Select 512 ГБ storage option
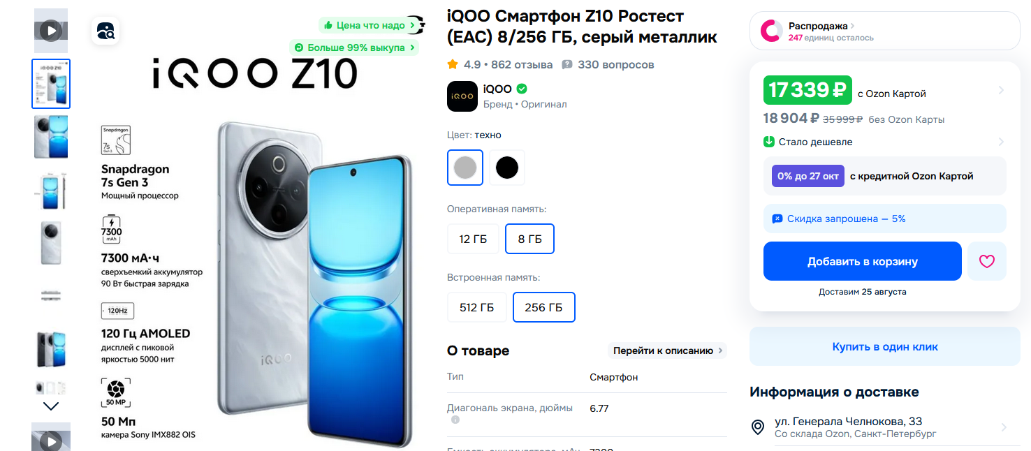1031x451 pixels. coord(476,307)
